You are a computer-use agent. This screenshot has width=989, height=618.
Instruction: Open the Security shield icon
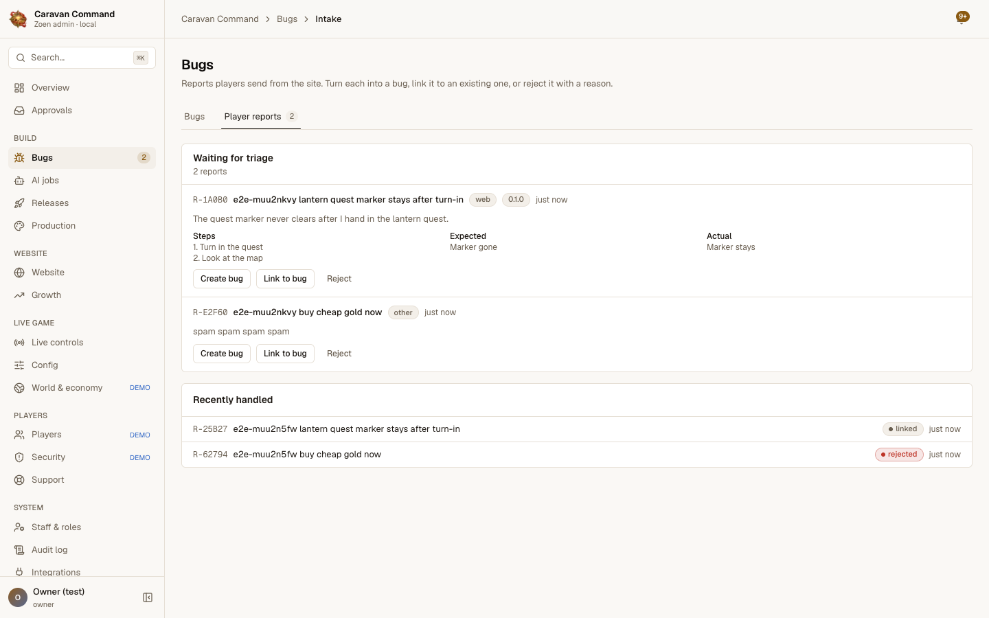coord(19,457)
